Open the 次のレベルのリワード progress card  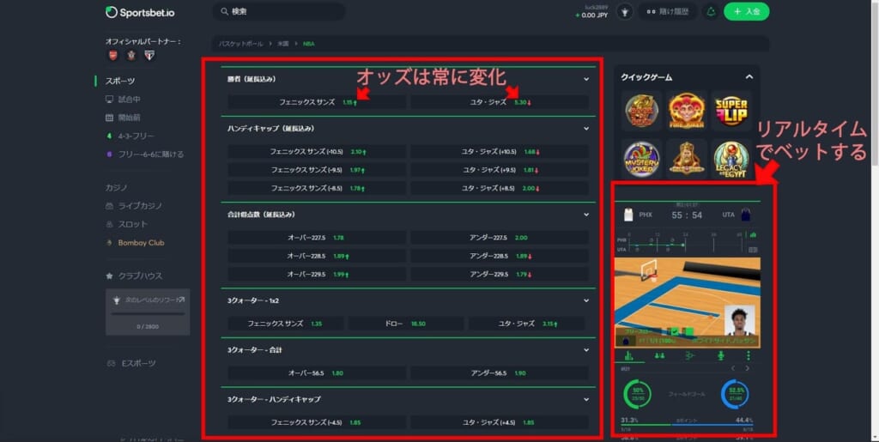coord(148,312)
